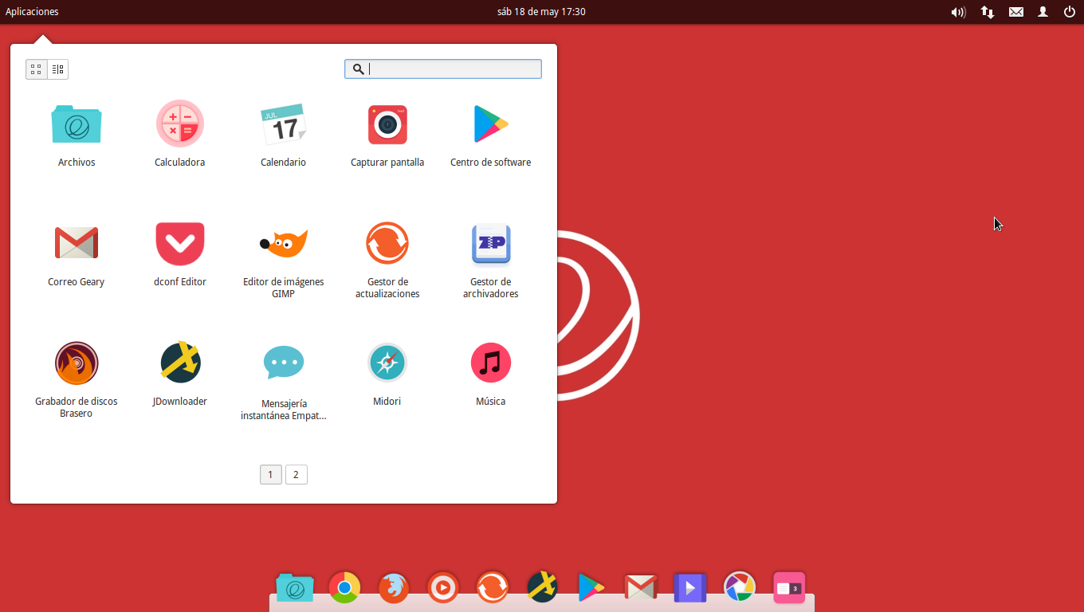Click JDownloader icon in the dock
The image size is (1084, 612).
(x=542, y=588)
